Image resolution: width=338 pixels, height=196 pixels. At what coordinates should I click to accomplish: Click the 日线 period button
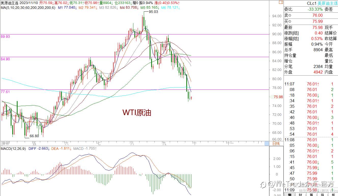[276, 144]
